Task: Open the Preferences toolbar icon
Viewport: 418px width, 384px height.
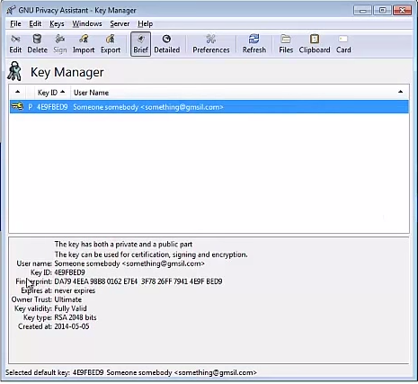Action: (x=211, y=44)
